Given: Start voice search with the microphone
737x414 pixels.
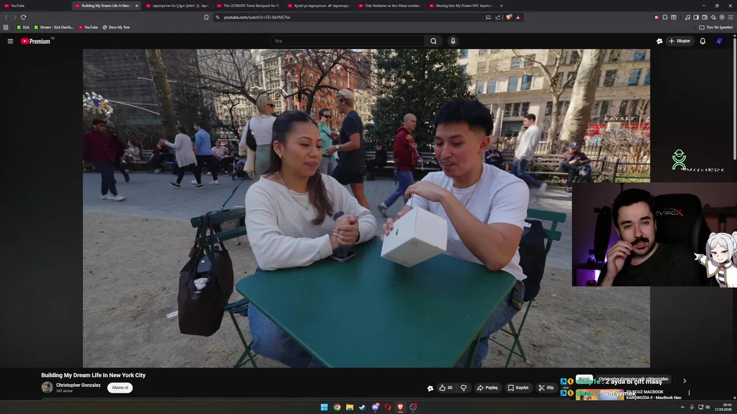Looking at the screenshot, I should [x=453, y=41].
